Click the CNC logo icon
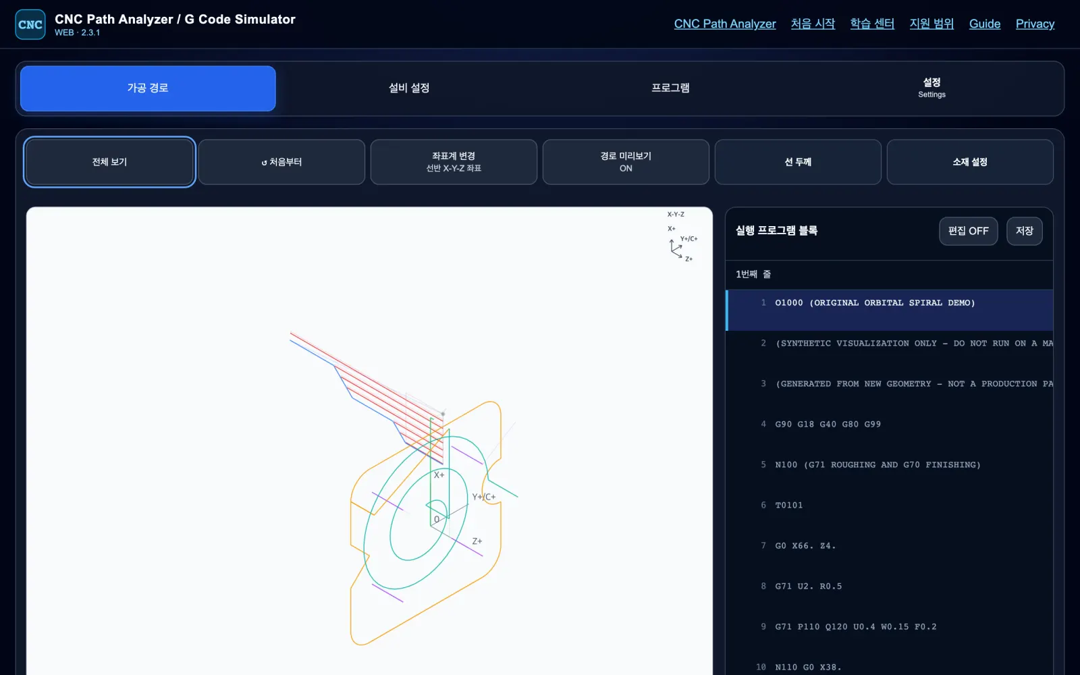This screenshot has height=675, width=1080. point(30,24)
